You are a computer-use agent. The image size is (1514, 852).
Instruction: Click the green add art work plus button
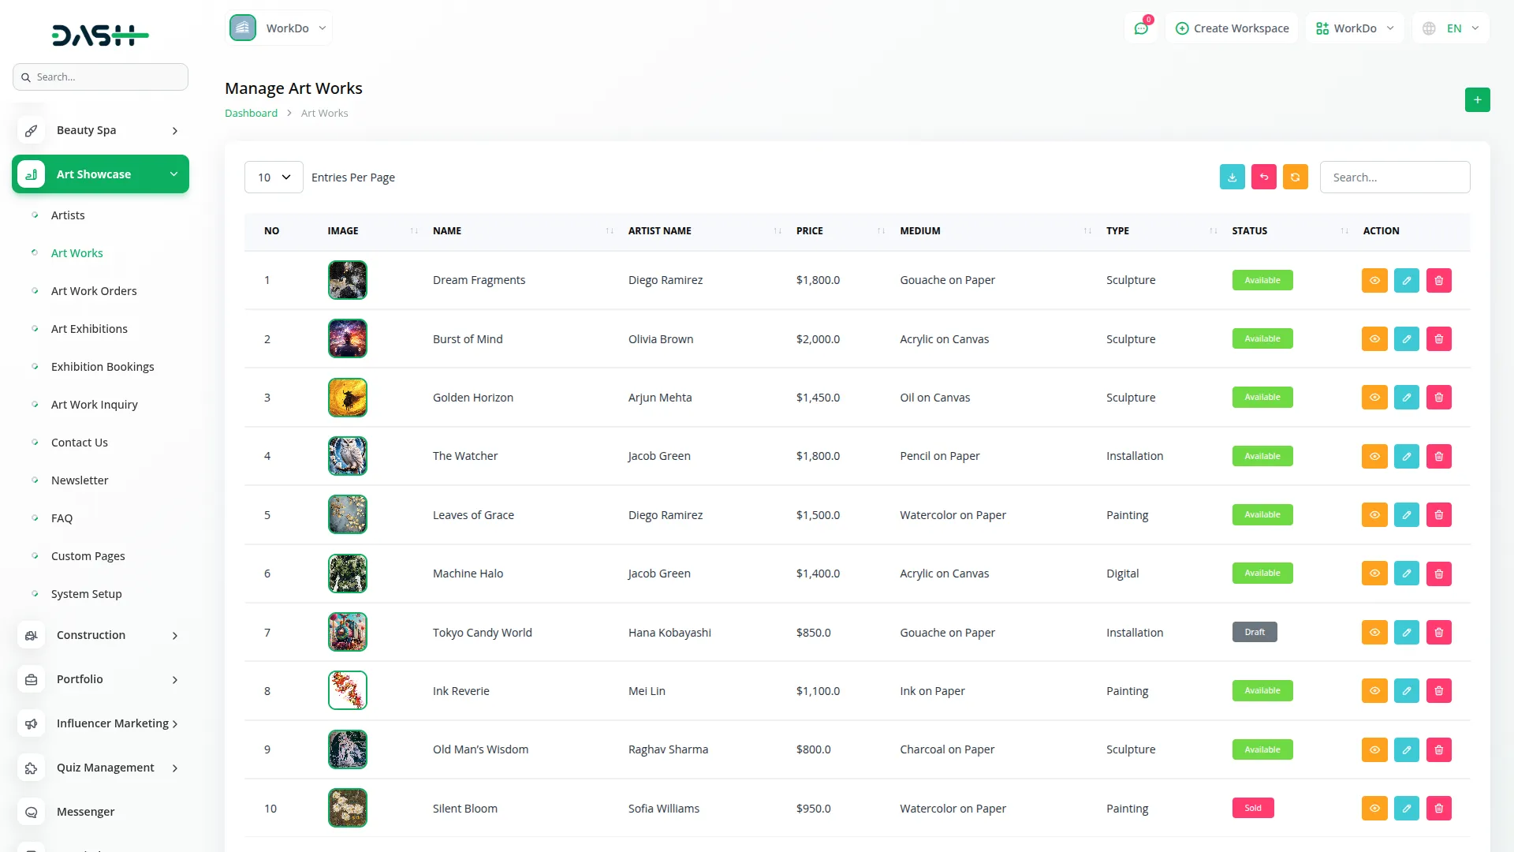click(1477, 100)
